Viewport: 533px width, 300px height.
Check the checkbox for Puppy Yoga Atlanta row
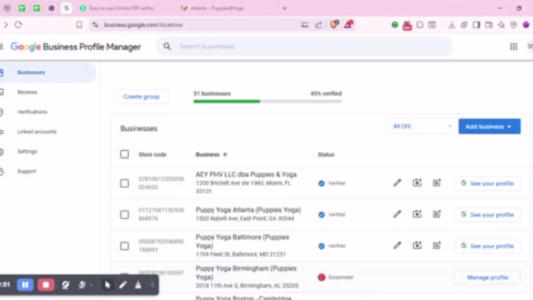pos(125,214)
